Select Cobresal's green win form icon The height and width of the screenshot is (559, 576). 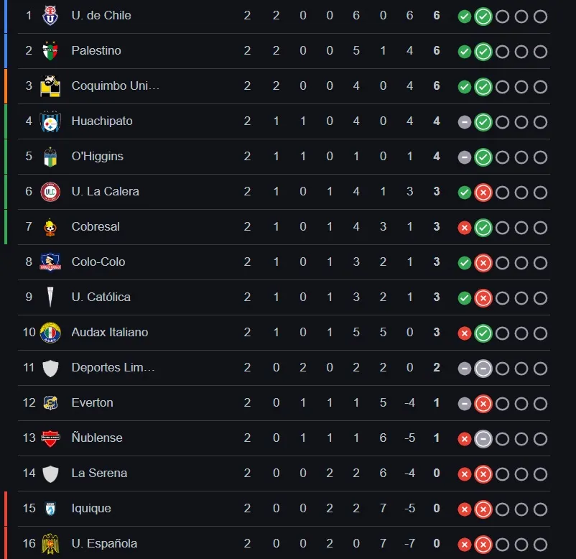coord(483,227)
